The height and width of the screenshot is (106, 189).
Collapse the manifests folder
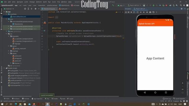[x=6, y=14]
